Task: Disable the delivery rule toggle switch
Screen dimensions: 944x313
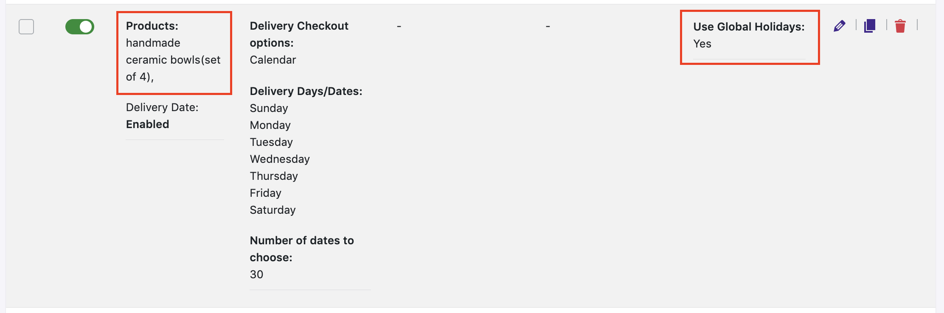Action: [x=80, y=26]
